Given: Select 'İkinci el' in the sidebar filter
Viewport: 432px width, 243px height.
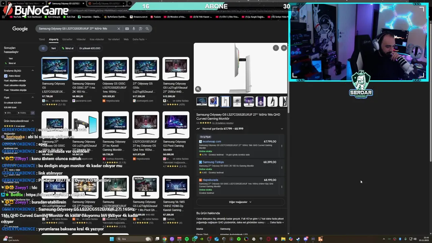Looking at the screenshot, I should click(12, 63).
